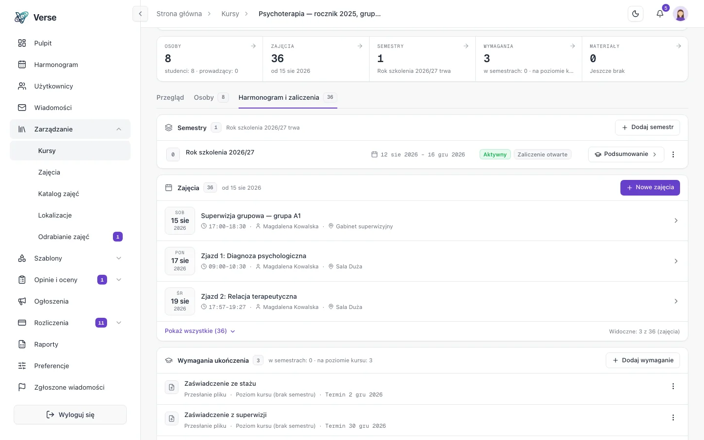704x440 pixels.
Task: Switch to the Osoby tab
Action: tap(211, 97)
